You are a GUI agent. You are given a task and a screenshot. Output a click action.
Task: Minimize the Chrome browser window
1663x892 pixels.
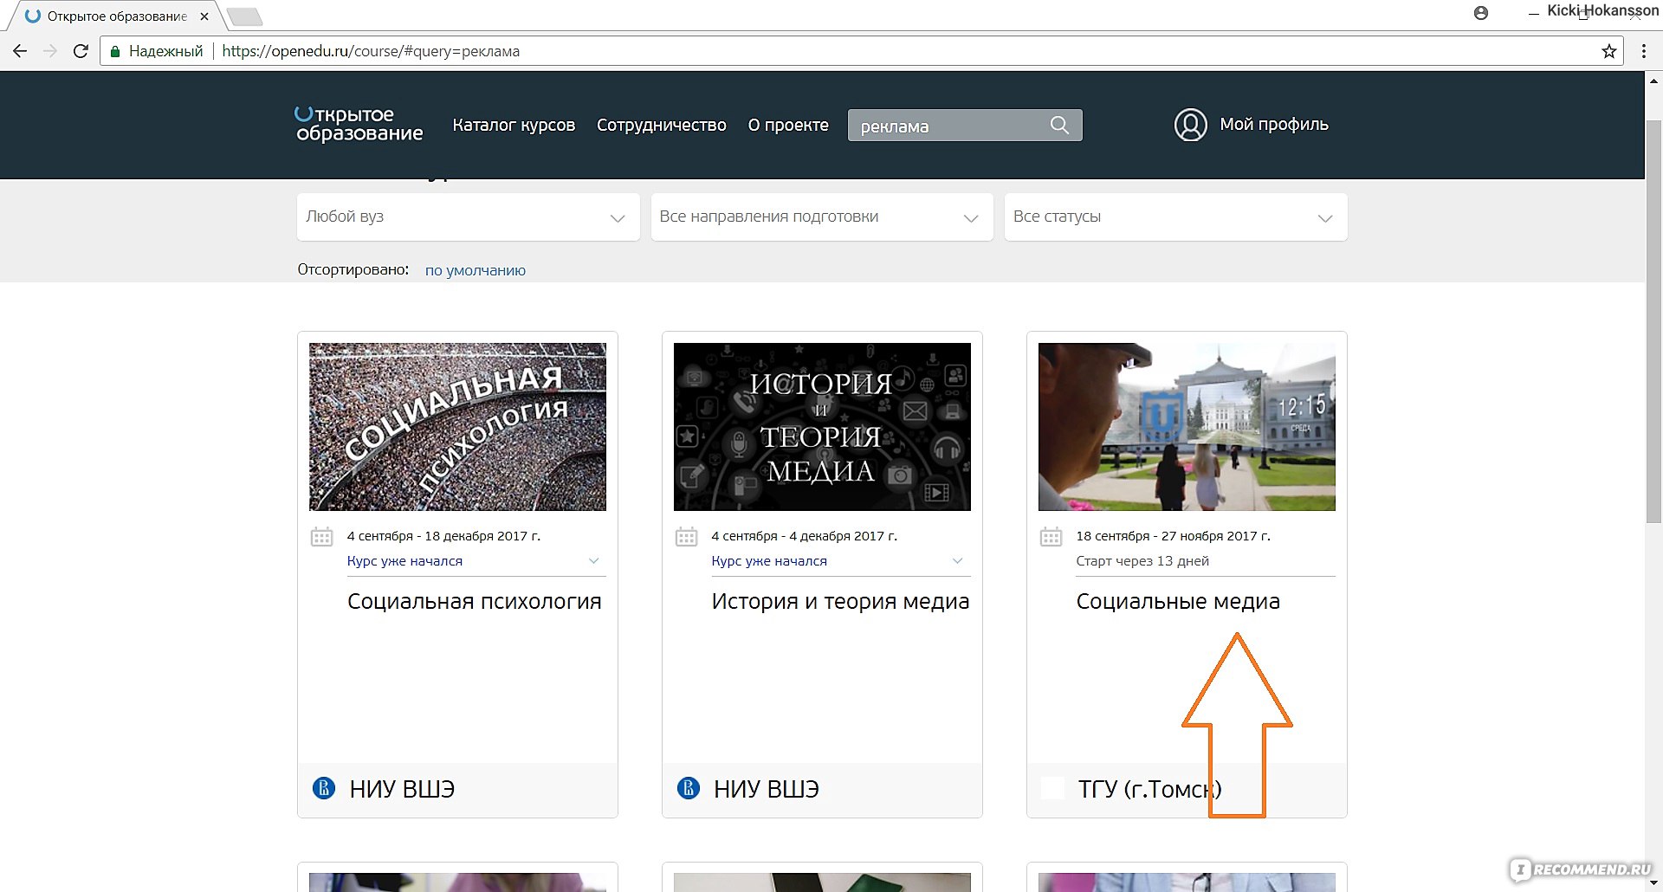(x=1534, y=13)
